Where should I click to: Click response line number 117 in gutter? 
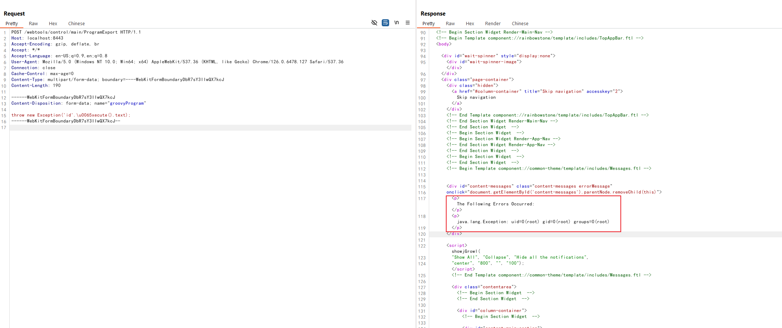point(422,199)
